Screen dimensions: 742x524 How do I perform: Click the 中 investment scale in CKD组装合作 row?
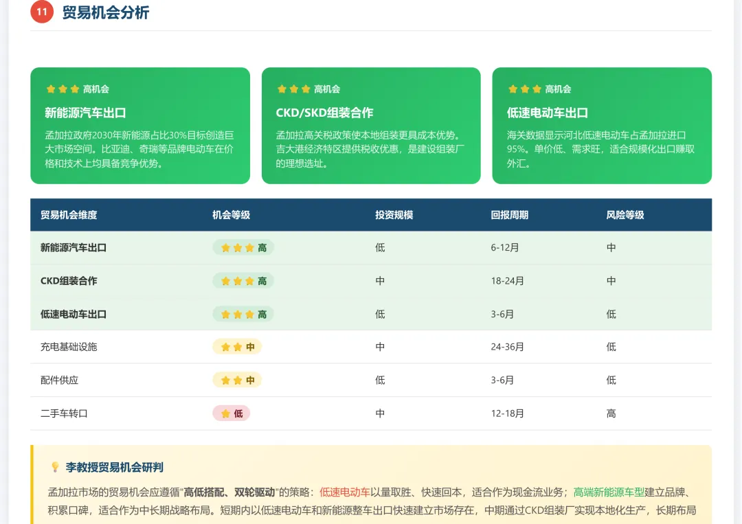[x=379, y=281]
